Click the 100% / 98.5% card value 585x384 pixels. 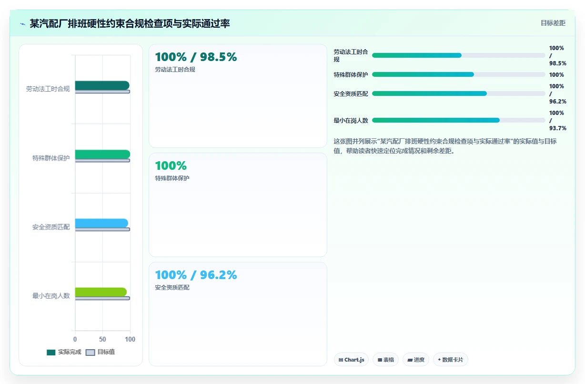click(x=196, y=57)
